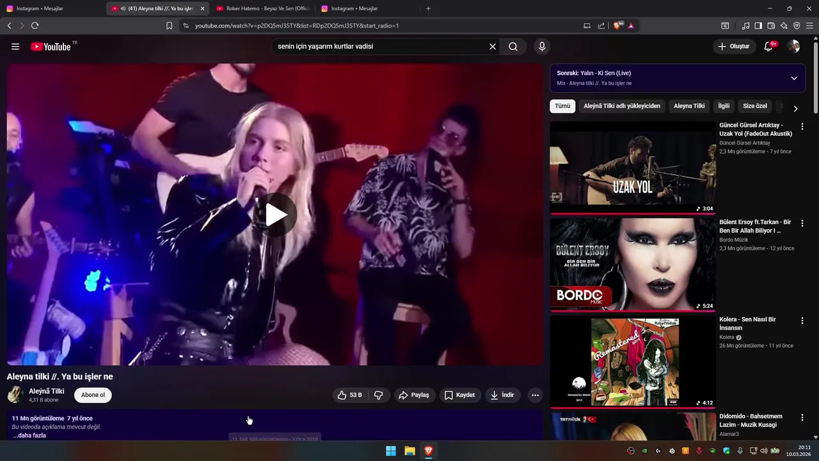
Task: Share the video with Paylaş
Action: (x=414, y=395)
